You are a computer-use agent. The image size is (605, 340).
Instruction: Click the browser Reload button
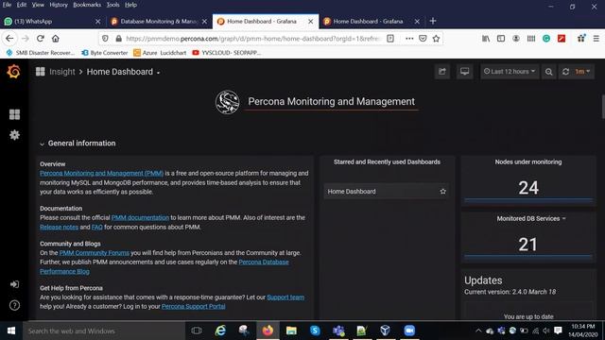[41, 39]
